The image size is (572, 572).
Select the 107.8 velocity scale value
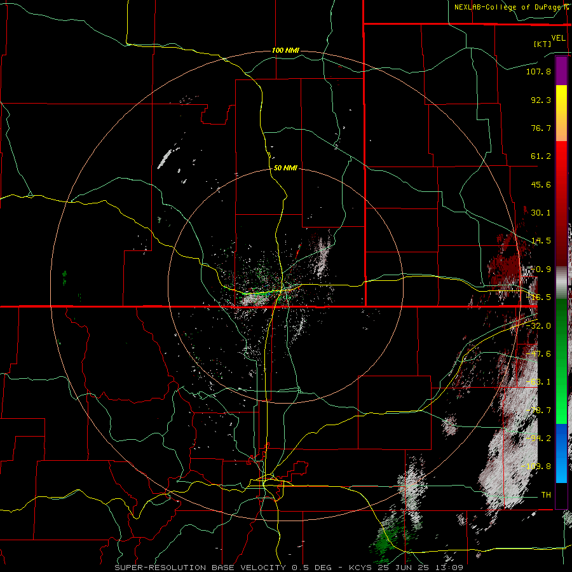click(538, 71)
